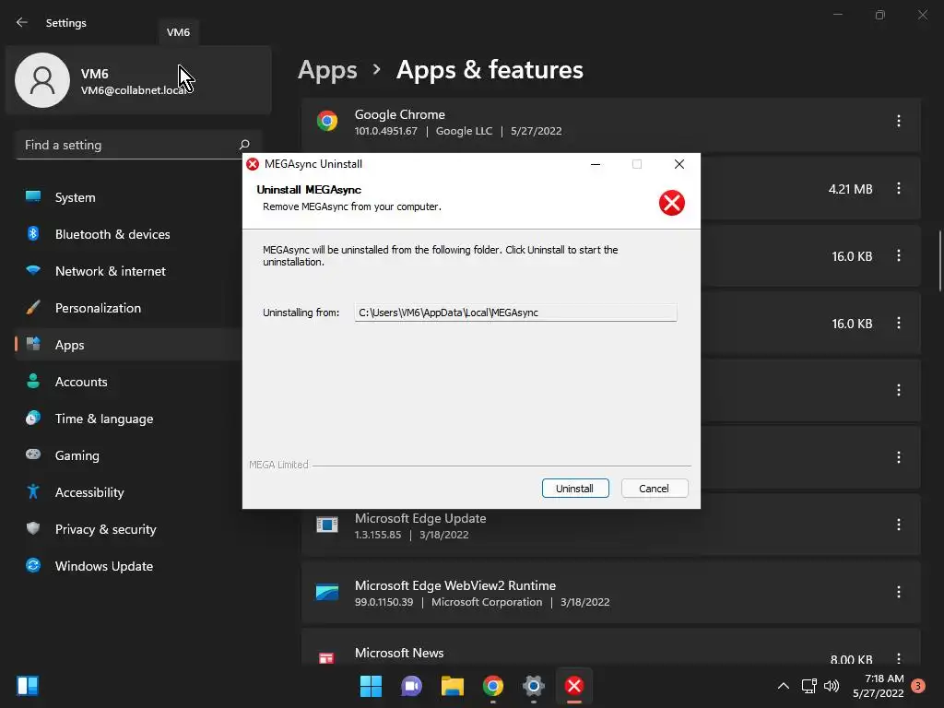Open Personalization settings
Screen dimensions: 944x708
pyautogui.click(x=128, y=308)
